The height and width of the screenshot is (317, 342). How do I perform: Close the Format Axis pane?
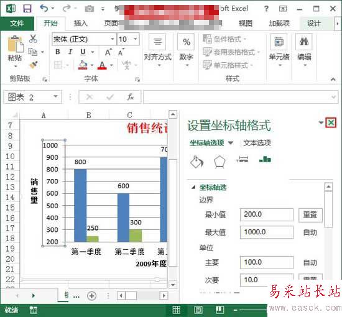(331, 122)
